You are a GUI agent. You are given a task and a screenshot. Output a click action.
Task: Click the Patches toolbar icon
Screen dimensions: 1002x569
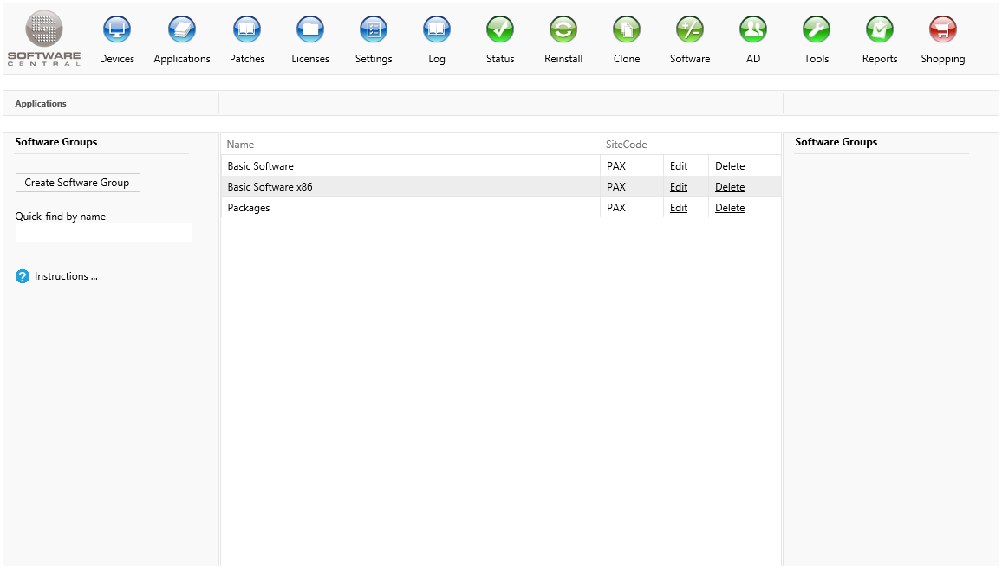pos(247,30)
